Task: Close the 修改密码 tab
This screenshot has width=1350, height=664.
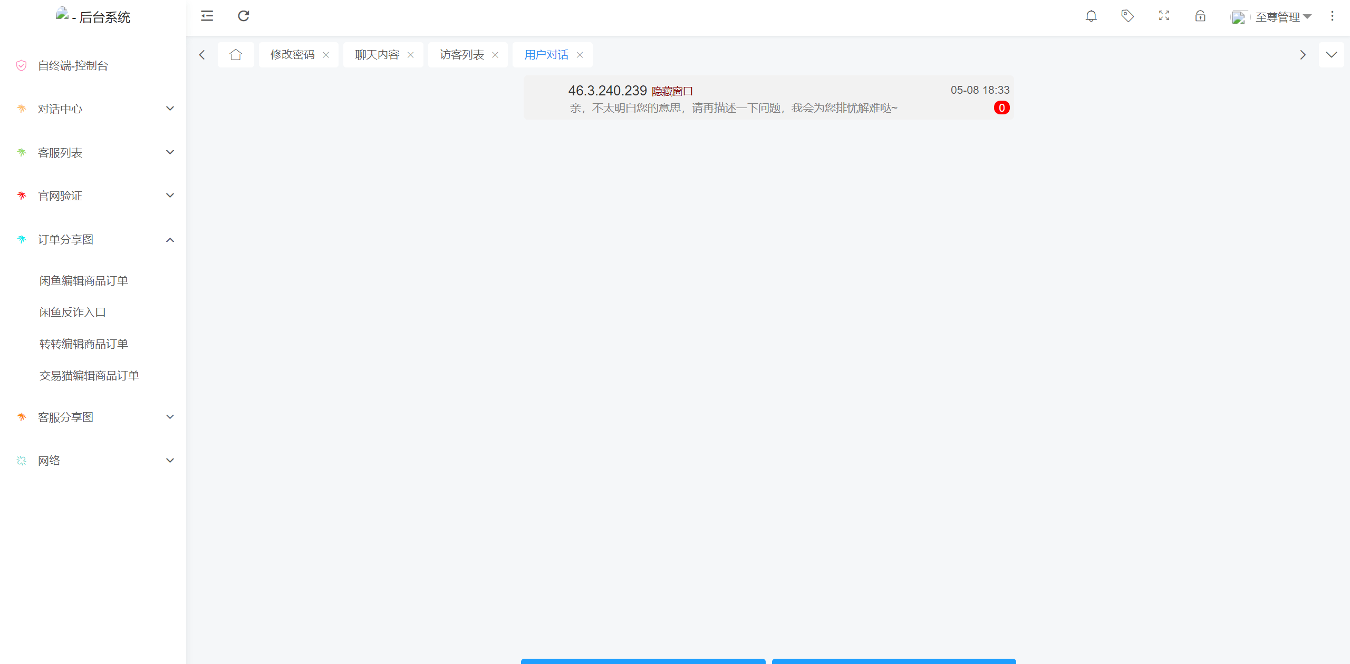Action: tap(326, 55)
